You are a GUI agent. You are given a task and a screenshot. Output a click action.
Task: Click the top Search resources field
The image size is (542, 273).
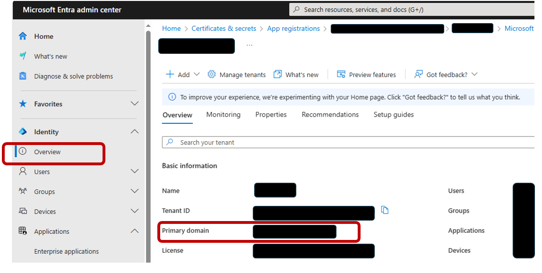(412, 9)
